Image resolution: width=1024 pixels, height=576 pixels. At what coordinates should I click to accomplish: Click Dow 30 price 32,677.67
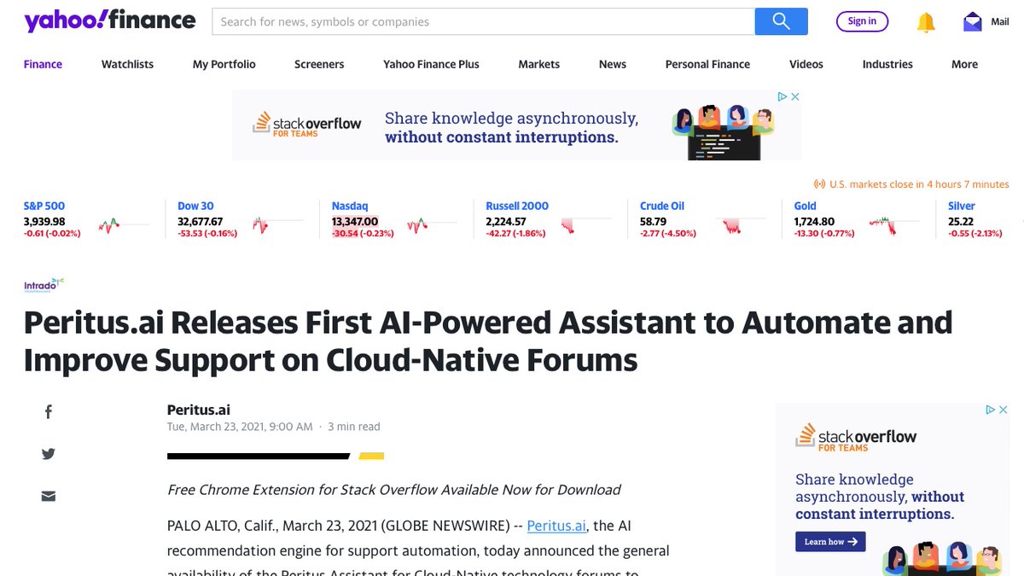click(200, 222)
